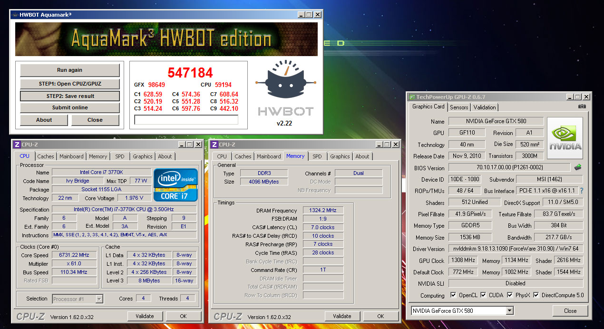Click the Command Rate 1T value
The width and height of the screenshot is (604, 329).
point(323,270)
